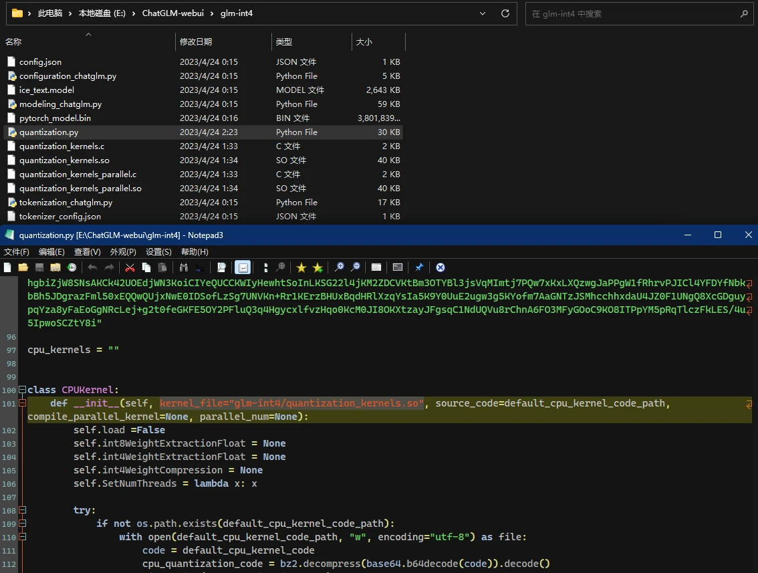758x573 pixels.
Task: Collapse the fold marker on line 110
Action: pyautogui.click(x=22, y=537)
